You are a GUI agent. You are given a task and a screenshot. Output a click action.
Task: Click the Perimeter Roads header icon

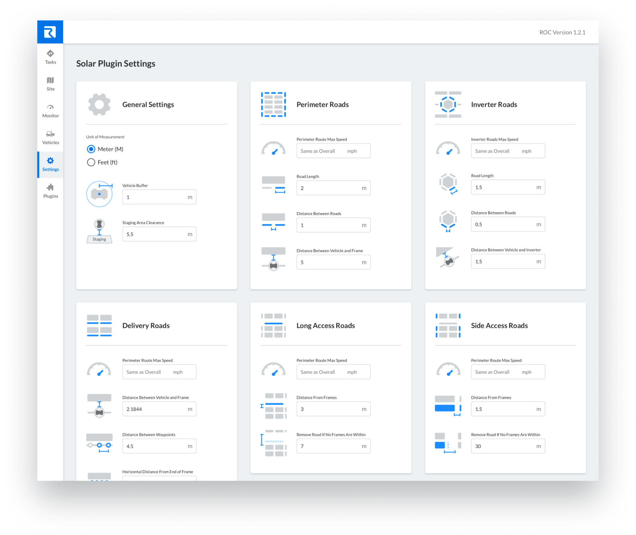point(273,104)
